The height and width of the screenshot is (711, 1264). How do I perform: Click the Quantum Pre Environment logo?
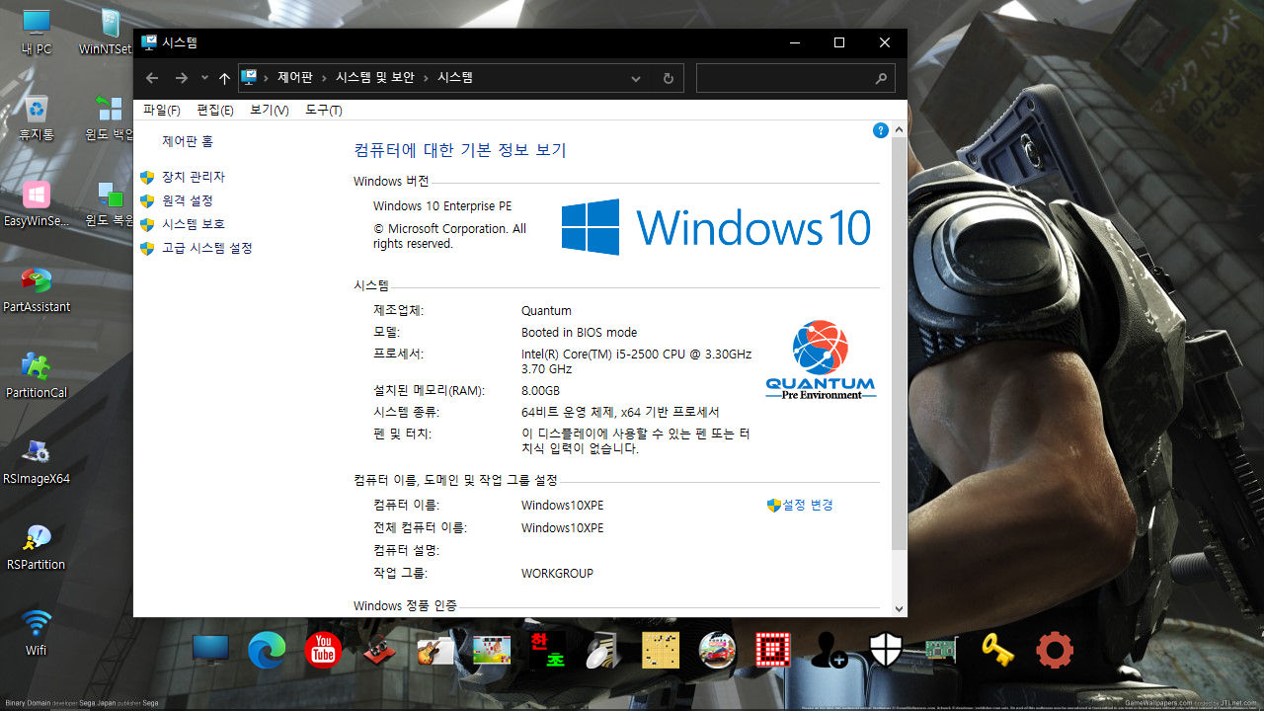(x=821, y=359)
